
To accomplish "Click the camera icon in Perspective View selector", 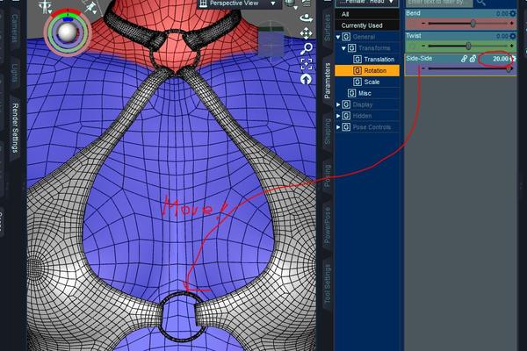I will click(203, 4).
